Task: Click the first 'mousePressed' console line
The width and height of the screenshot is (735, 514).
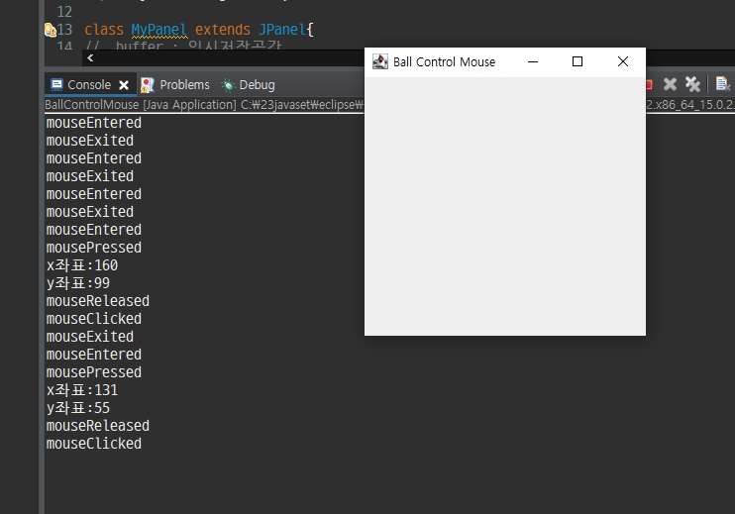Action: (94, 248)
